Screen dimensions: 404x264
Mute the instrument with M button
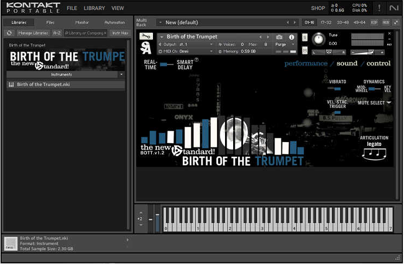pos(305,50)
